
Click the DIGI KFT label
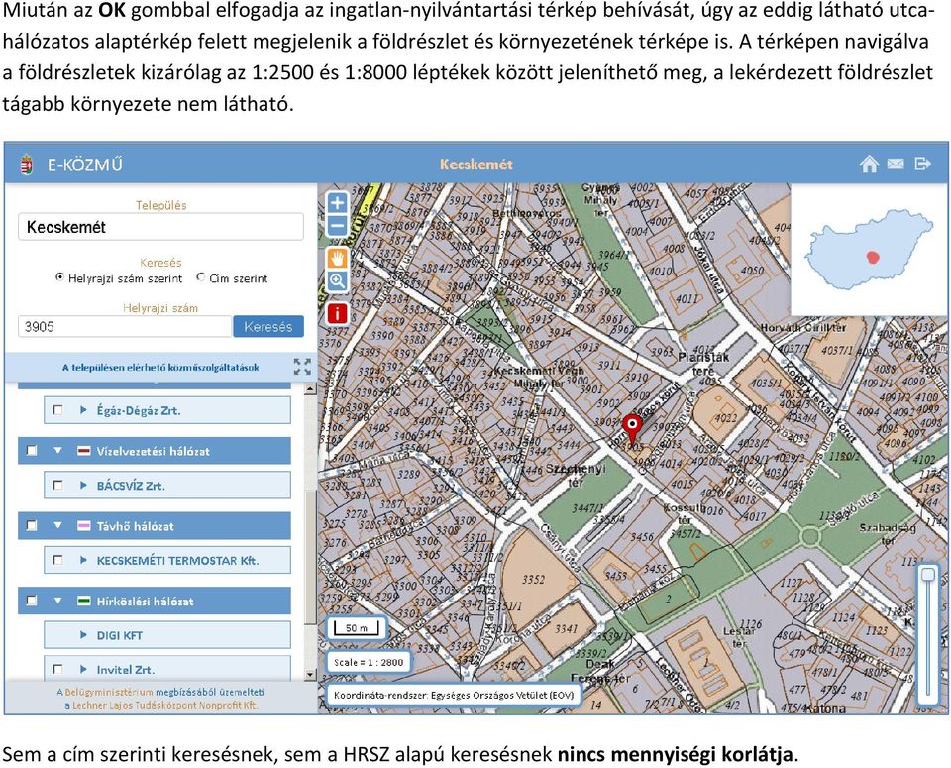(120, 635)
